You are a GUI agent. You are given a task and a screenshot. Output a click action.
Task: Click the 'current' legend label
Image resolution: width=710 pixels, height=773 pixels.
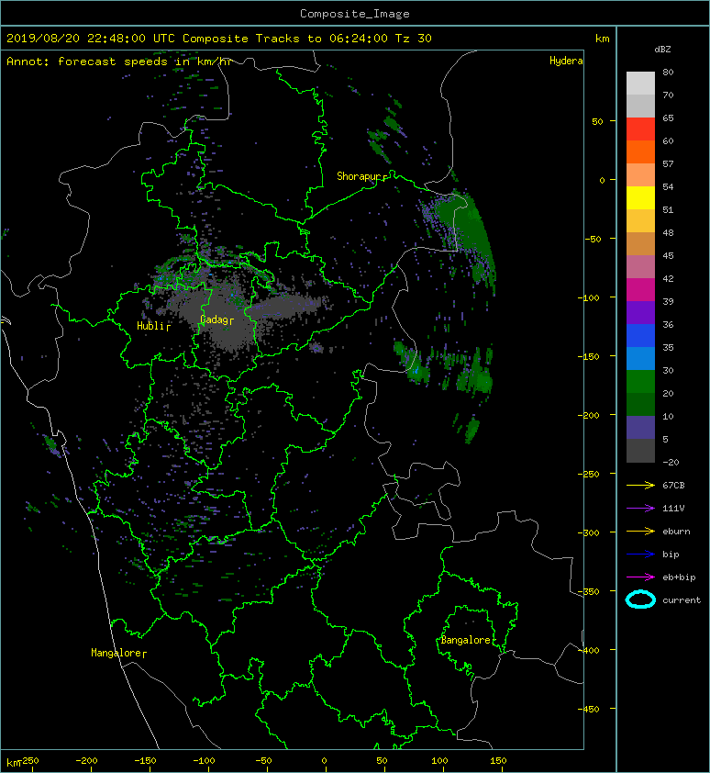pos(682,600)
